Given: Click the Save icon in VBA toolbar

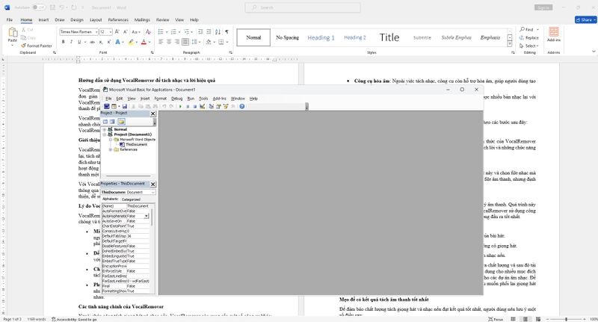Looking at the screenshot, I should tap(125, 107).
